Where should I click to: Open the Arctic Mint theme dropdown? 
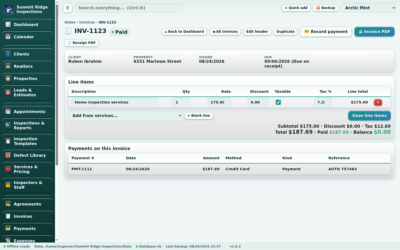click(x=368, y=8)
